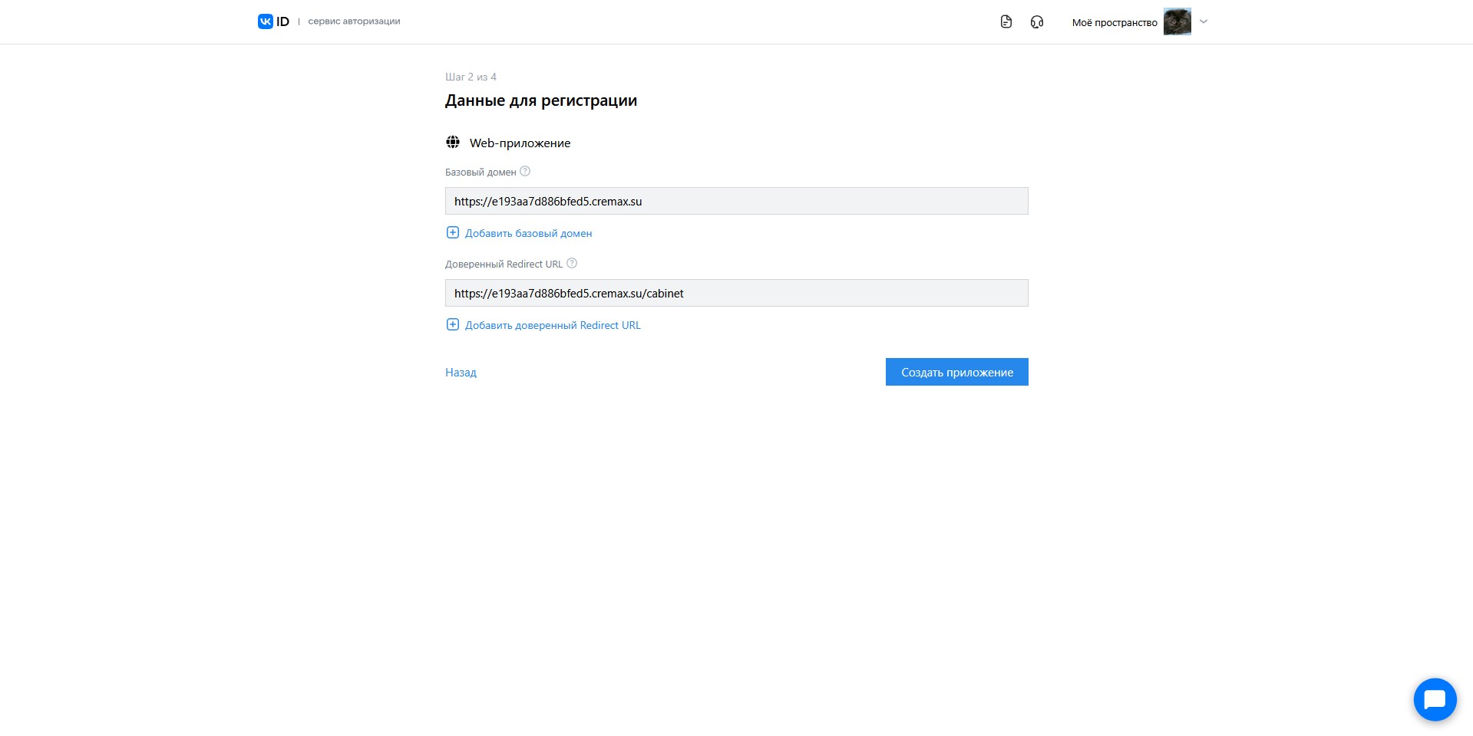Click the help icon beside Доверенный Redirect URL
This screenshot has width=1473, height=736.
point(572,264)
